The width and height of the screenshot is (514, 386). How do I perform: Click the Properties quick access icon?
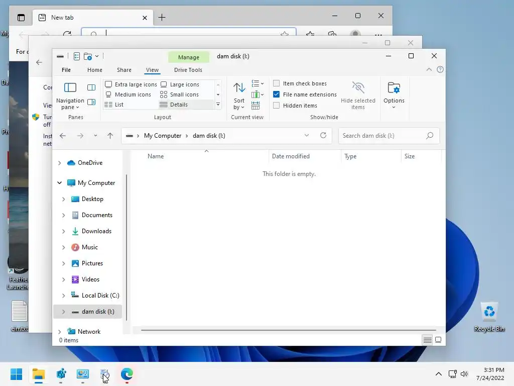pyautogui.click(x=77, y=56)
